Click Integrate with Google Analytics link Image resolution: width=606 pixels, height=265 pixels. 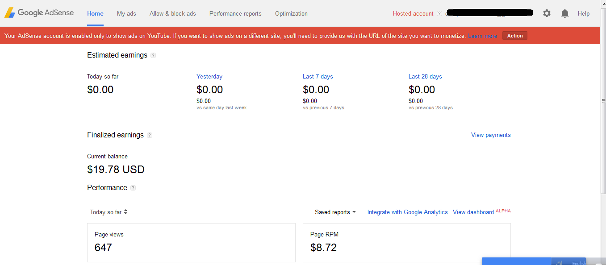point(407,212)
